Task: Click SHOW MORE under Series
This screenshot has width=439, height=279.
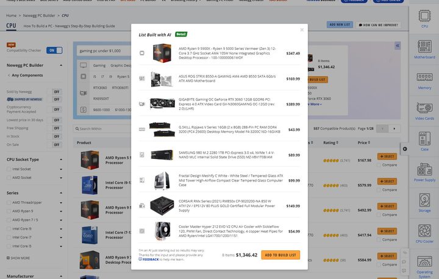Action: (18, 258)
